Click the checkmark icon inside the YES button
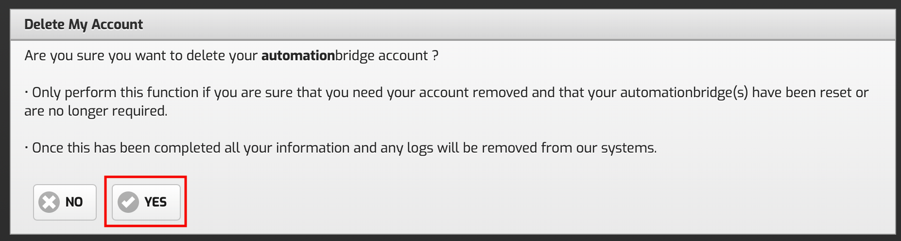 tap(128, 202)
